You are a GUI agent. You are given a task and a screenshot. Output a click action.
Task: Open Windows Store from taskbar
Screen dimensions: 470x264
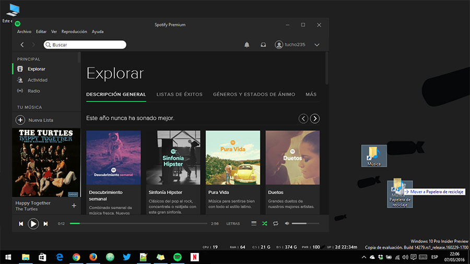43,257
